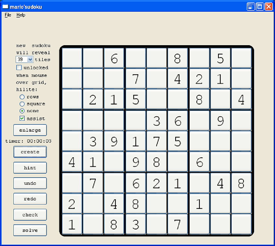This screenshot has width=275, height=246.
Task: Click the timer reading 00:00:03
Action: pyautogui.click(x=39, y=141)
